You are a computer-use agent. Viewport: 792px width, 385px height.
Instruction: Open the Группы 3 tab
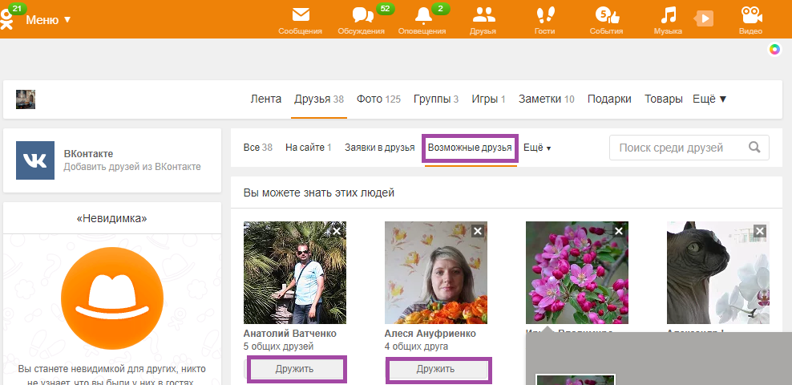click(436, 99)
